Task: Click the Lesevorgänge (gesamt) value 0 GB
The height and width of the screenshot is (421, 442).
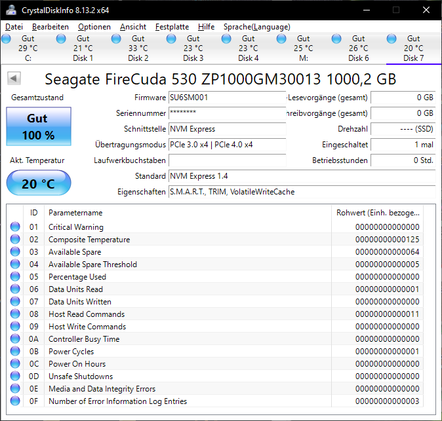Action: click(x=403, y=98)
